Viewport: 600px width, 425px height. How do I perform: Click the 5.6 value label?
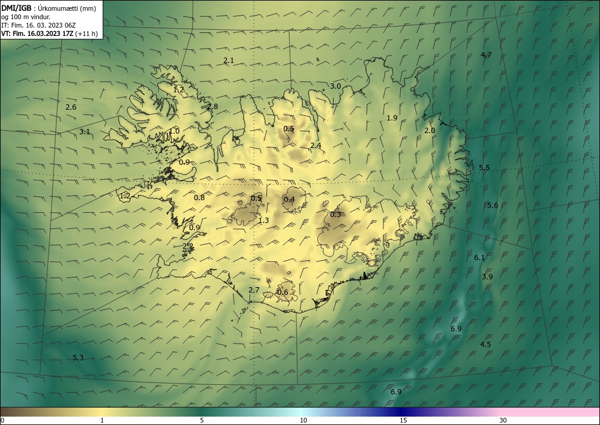pos(493,205)
